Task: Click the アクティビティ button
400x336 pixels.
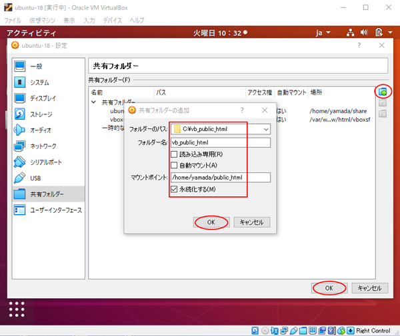Action: point(31,33)
